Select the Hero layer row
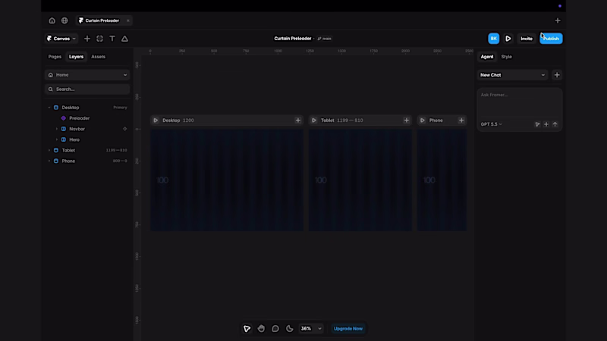The width and height of the screenshot is (607, 341). click(x=87, y=139)
